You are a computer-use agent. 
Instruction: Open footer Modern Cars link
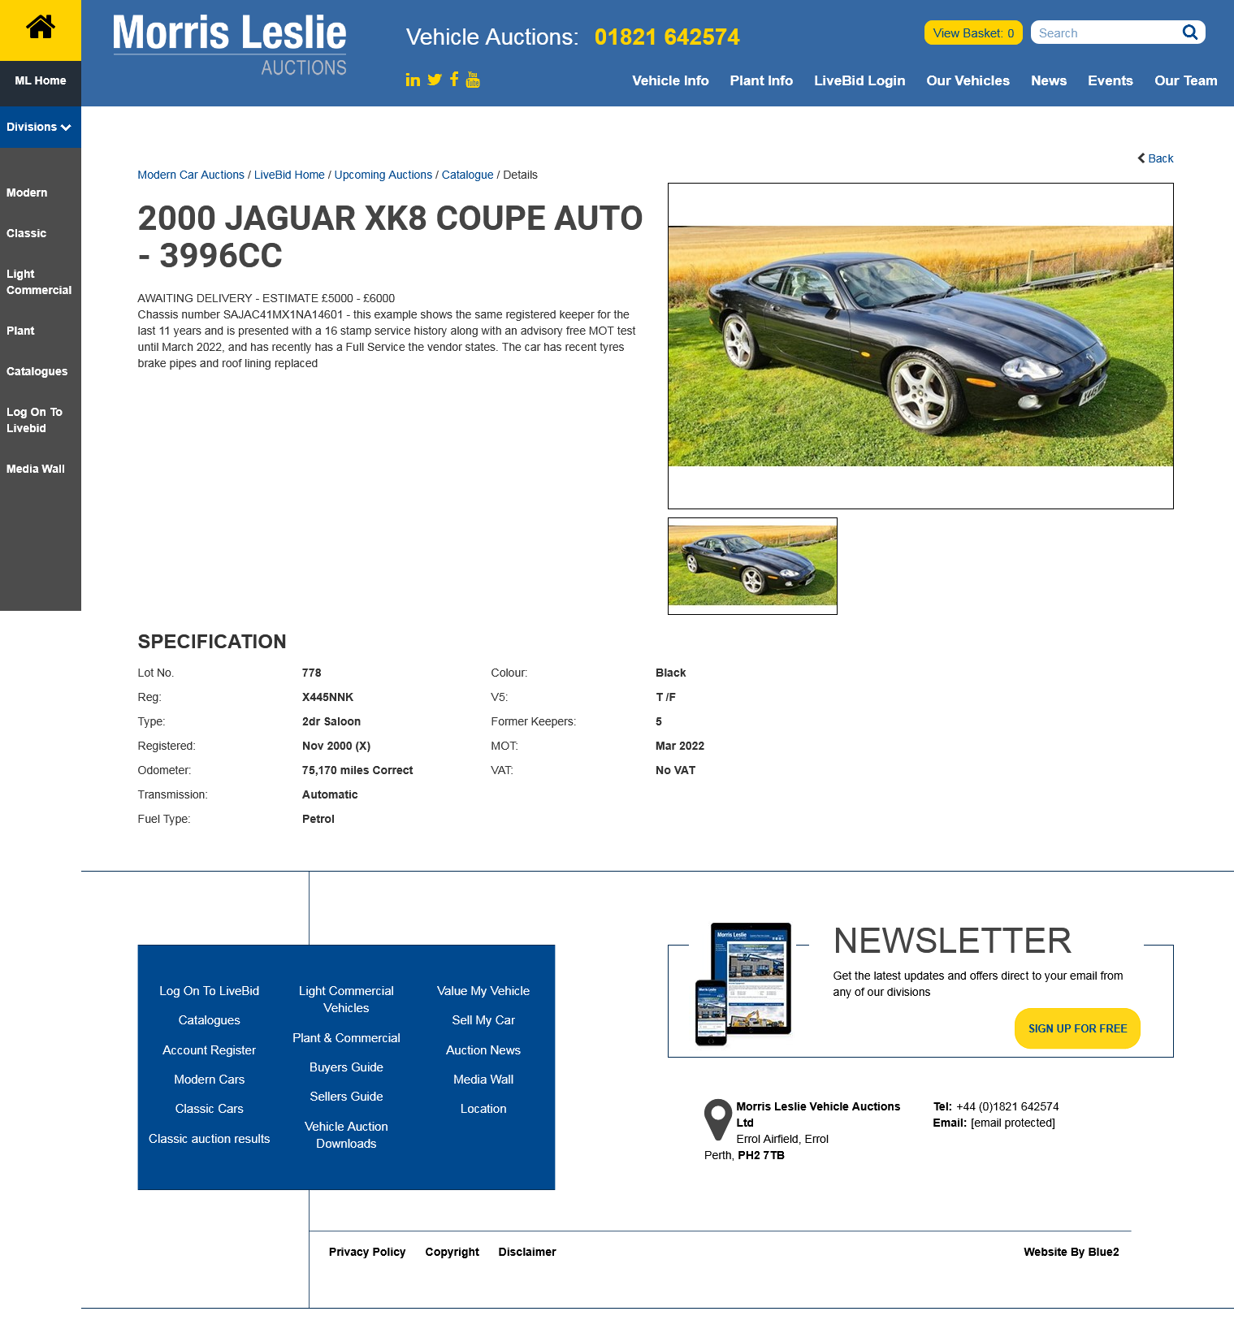[209, 1080]
